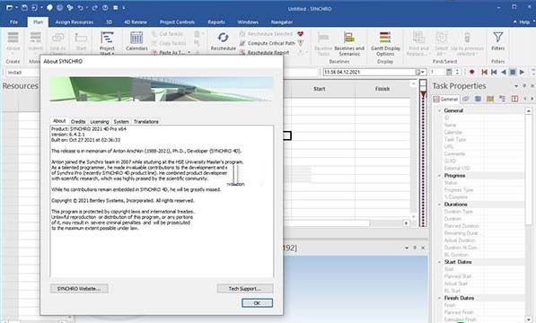The width and height of the screenshot is (536, 323).
Task: Open the focus date dropdown arrow
Action: [x=423, y=72]
